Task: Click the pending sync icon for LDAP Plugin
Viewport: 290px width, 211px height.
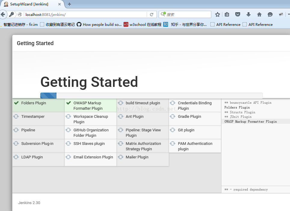Action: [x=16, y=157]
